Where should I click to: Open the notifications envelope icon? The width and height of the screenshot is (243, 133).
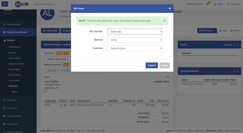(x=208, y=4)
